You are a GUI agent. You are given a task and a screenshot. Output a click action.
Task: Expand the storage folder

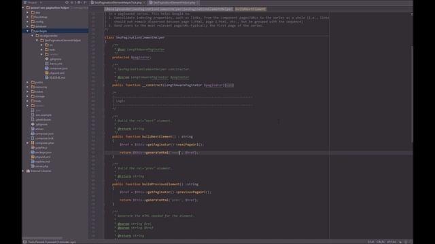pos(27,96)
